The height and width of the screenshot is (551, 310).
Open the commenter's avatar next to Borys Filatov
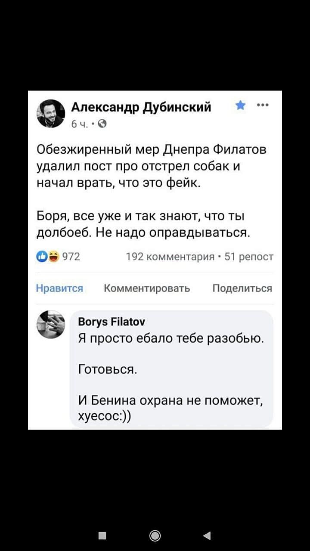tap(51, 325)
